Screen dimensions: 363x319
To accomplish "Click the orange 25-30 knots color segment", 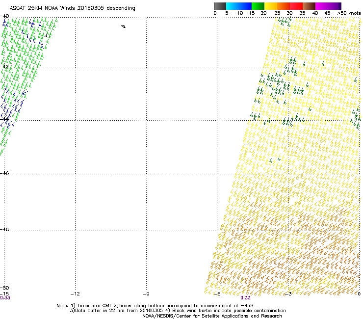I will 284,6.
